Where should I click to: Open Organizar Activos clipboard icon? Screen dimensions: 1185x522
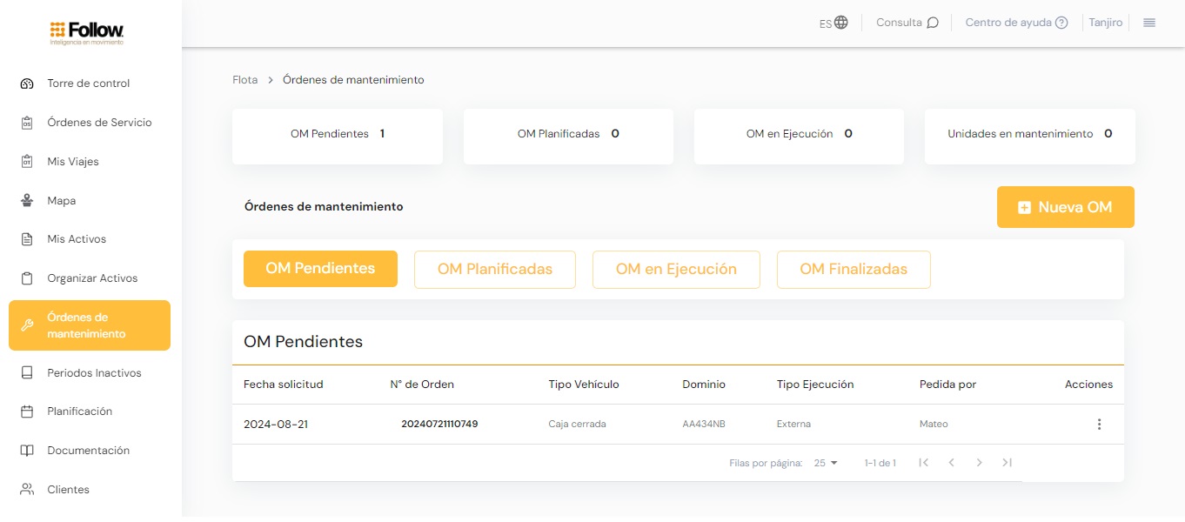pyautogui.click(x=27, y=278)
